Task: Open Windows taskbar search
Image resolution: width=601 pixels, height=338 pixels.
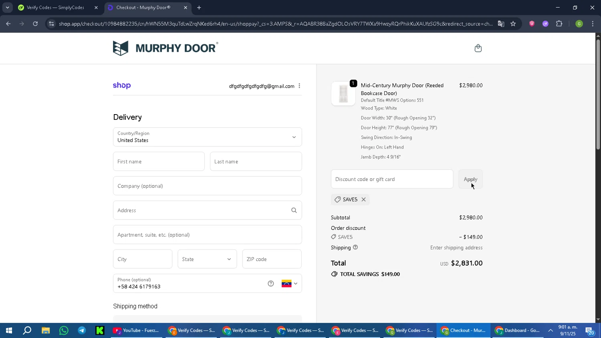Action: click(27, 330)
